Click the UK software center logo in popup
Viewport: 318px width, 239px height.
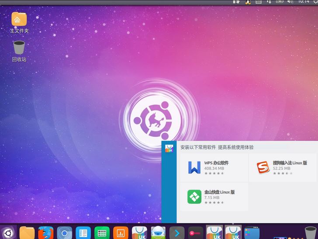pyautogui.click(x=169, y=148)
